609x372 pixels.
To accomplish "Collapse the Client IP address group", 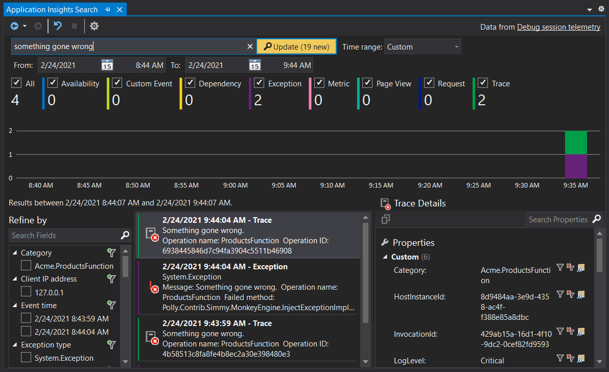I will coord(15,279).
